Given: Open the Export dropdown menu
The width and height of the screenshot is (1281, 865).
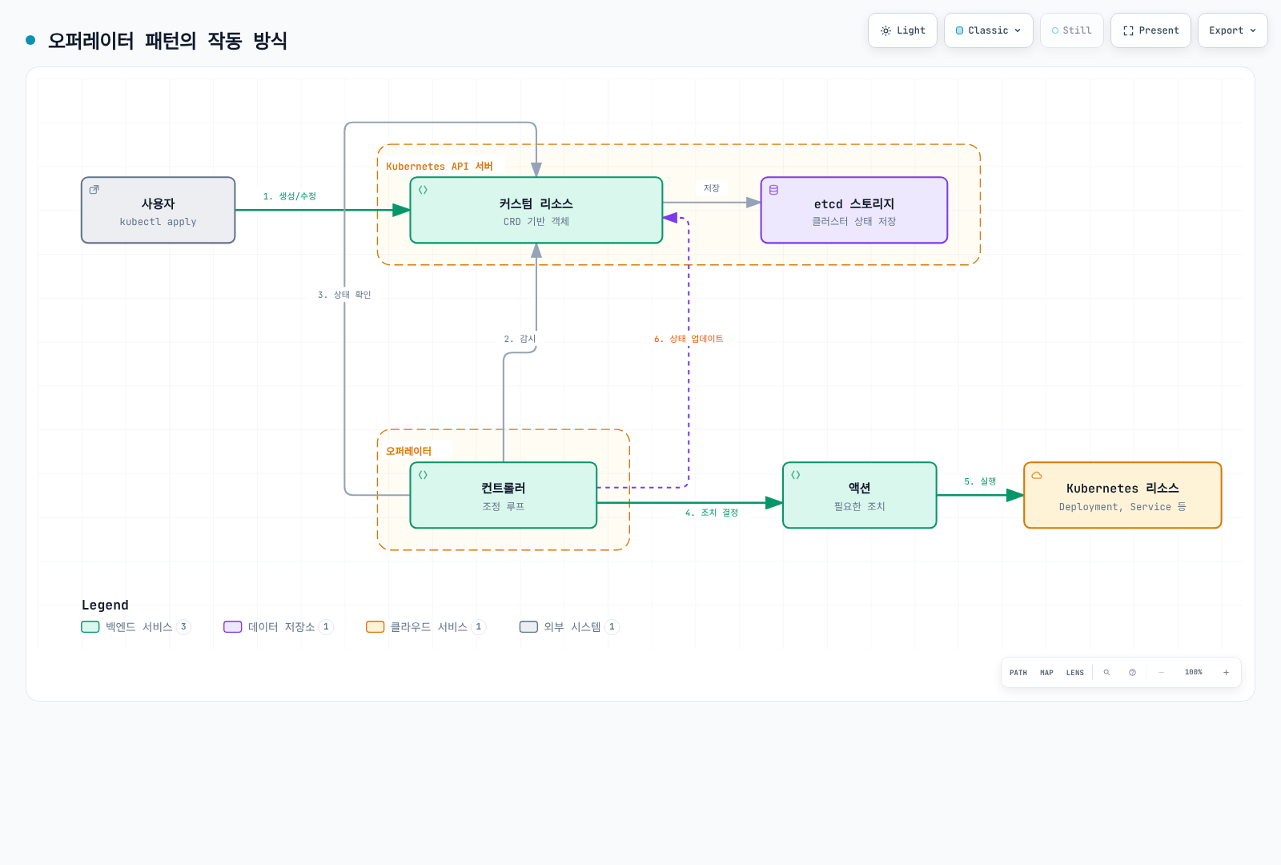Looking at the screenshot, I should pyautogui.click(x=1233, y=30).
